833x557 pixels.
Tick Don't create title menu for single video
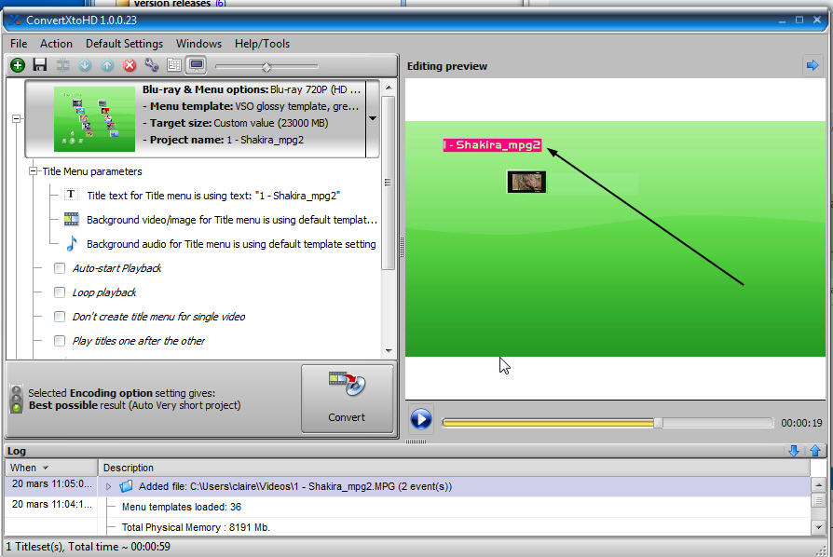pyautogui.click(x=60, y=317)
